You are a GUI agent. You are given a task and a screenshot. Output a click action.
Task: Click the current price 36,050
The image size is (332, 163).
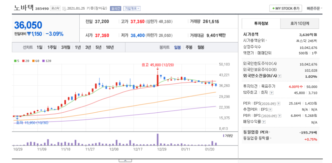point(28,25)
